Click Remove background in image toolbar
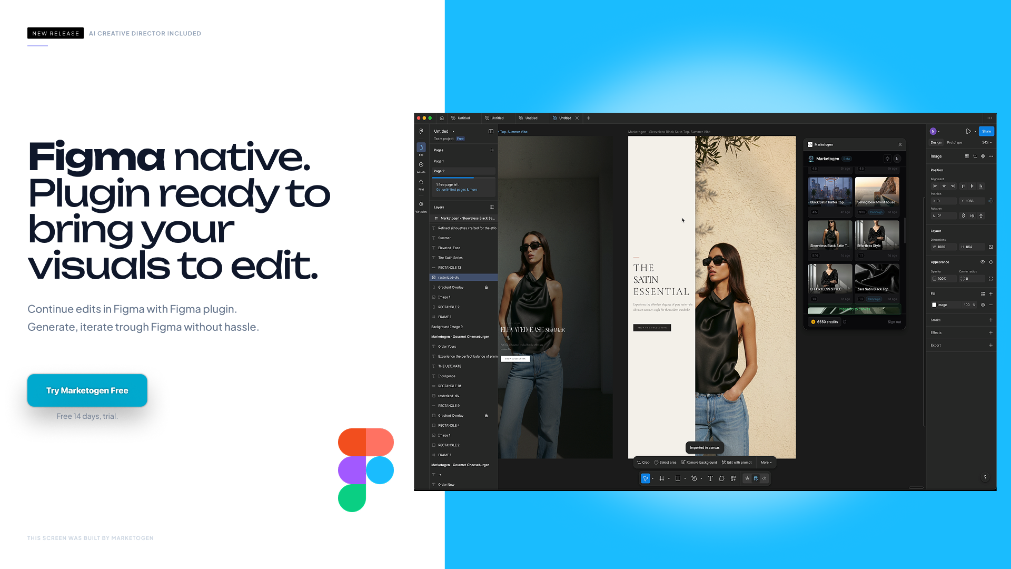The image size is (1011, 569). tap(699, 463)
